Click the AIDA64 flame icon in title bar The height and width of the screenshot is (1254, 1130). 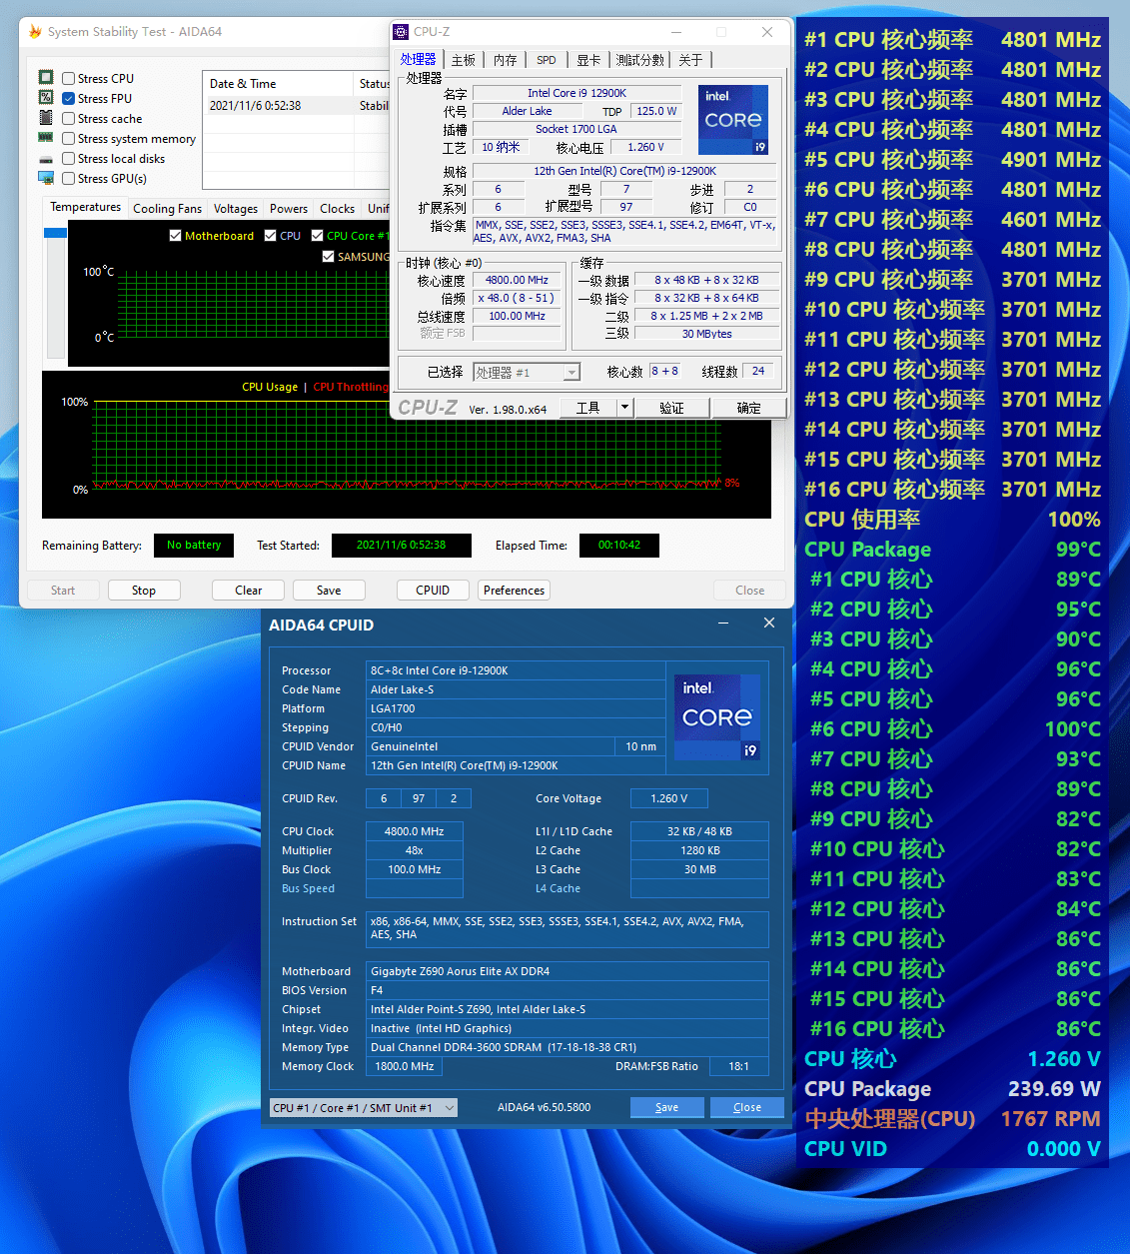tap(35, 32)
